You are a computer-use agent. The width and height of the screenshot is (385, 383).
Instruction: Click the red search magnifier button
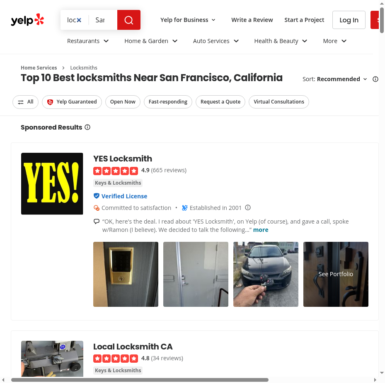[x=128, y=20]
